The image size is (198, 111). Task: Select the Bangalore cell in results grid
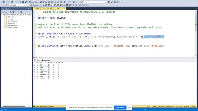pyautogui.click(x=43, y=78)
